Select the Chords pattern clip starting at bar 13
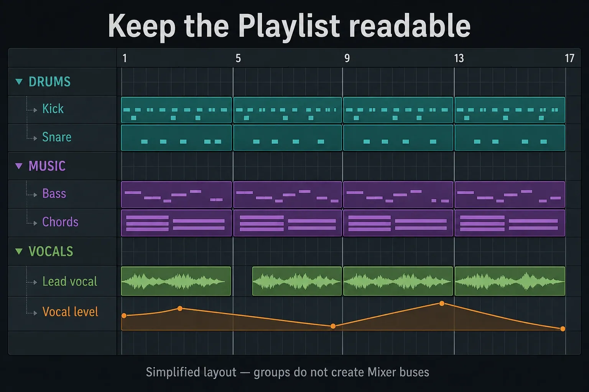Viewport: 589px width, 392px height. (x=510, y=223)
